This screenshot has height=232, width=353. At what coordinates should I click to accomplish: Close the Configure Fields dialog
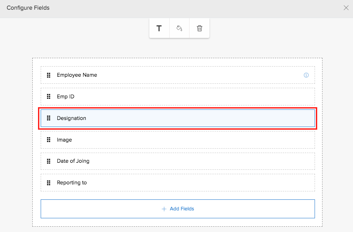pyautogui.click(x=346, y=7)
